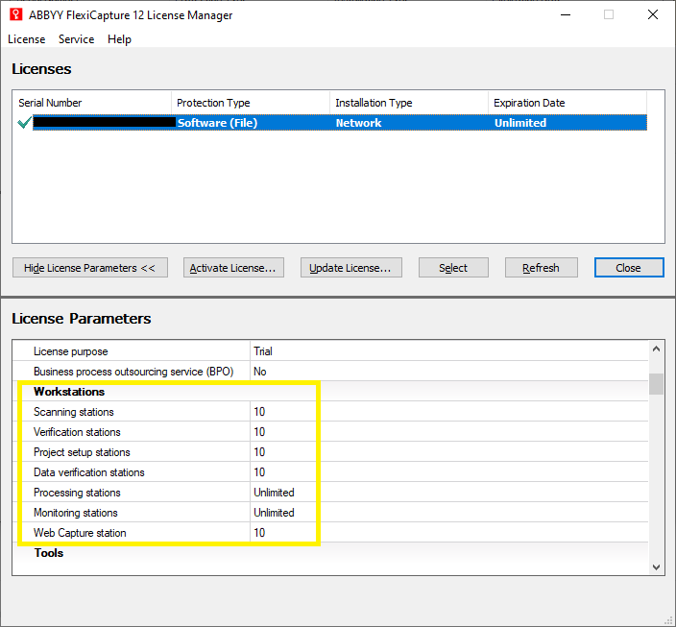Click the Close button
Viewport: 676px width, 627px height.
(629, 268)
